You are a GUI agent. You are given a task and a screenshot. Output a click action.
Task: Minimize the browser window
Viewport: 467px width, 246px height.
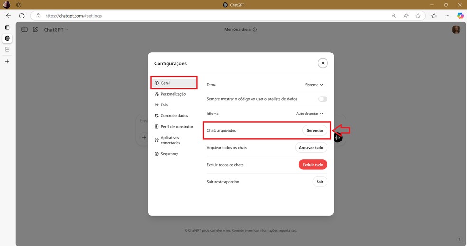pyautogui.click(x=432, y=5)
